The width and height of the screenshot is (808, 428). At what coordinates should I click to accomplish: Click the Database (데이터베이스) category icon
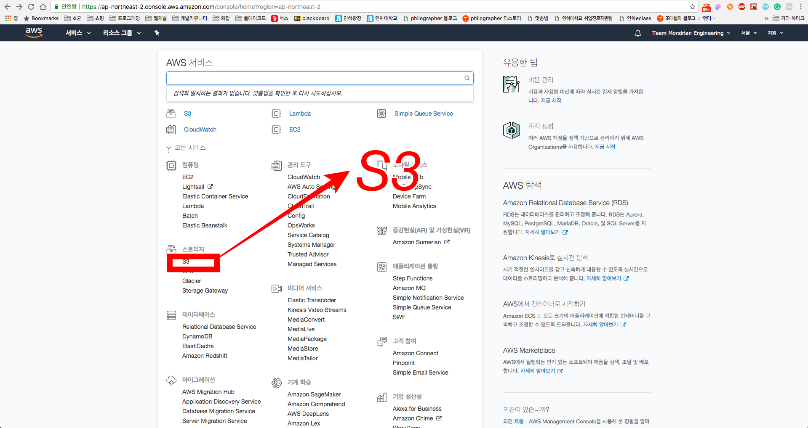(x=171, y=315)
